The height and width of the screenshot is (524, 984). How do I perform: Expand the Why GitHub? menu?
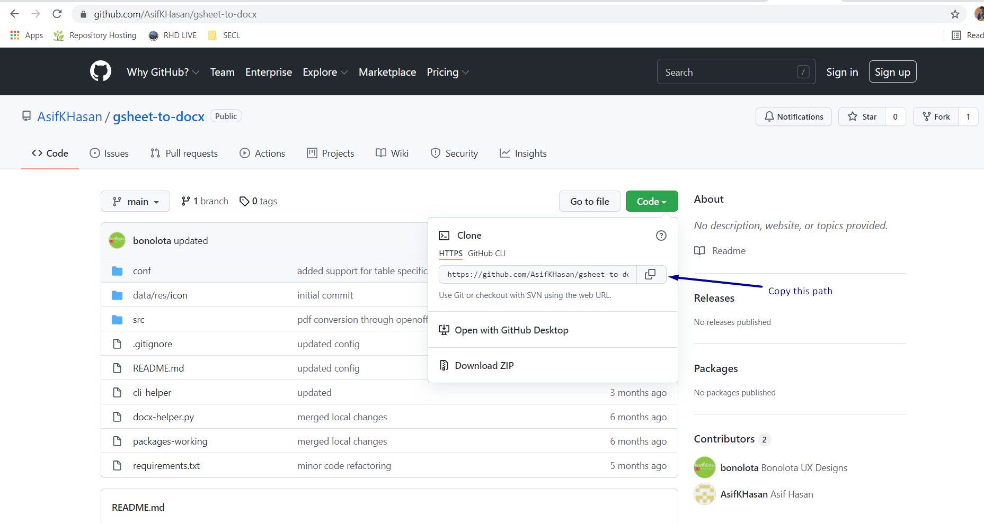pyautogui.click(x=163, y=72)
